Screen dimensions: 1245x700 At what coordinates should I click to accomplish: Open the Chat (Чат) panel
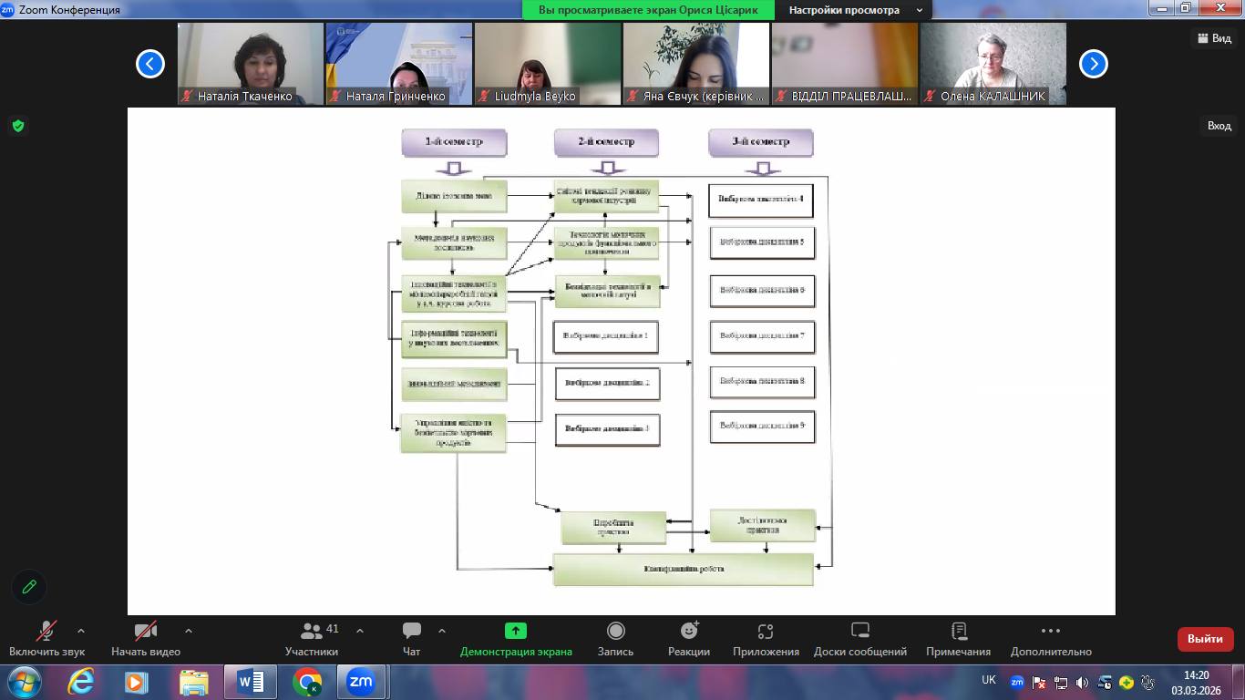412,638
